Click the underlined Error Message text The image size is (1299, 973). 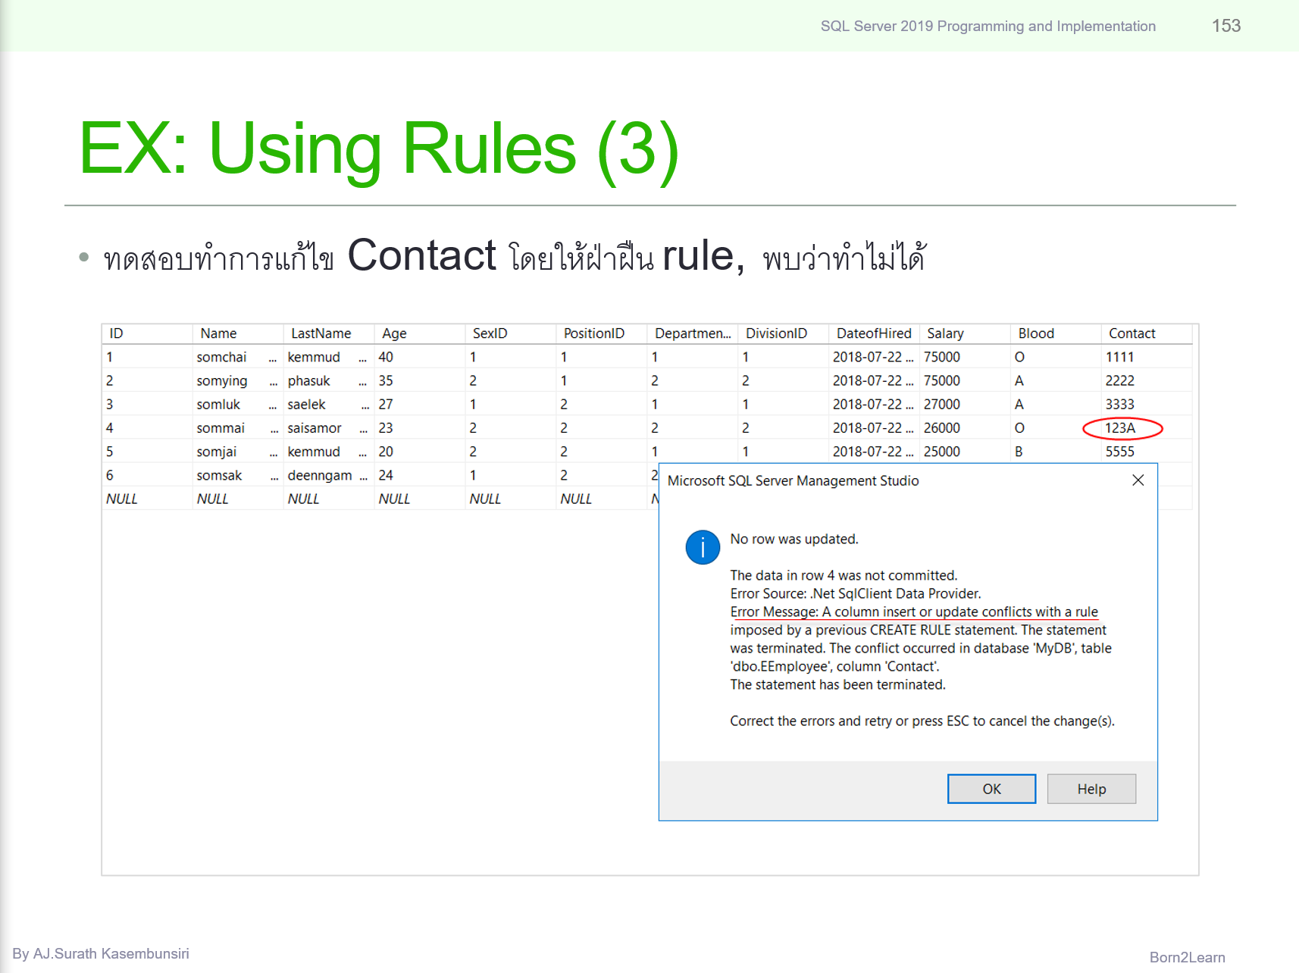(x=914, y=612)
